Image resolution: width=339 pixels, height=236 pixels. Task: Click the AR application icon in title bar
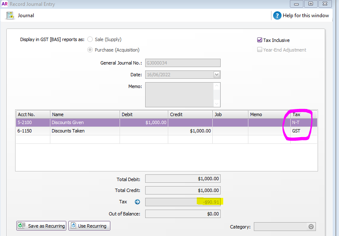pos(5,4)
